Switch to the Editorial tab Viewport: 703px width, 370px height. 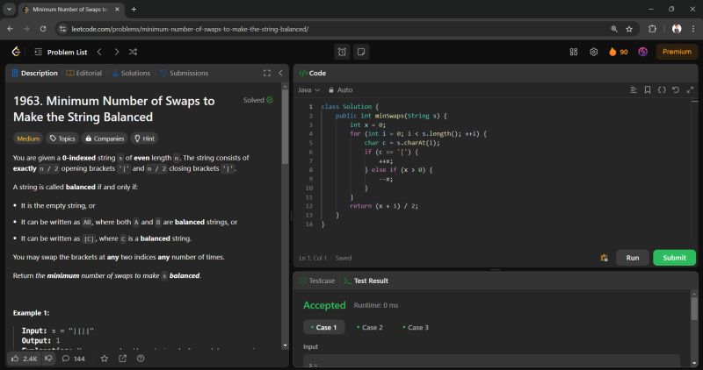[x=84, y=73]
